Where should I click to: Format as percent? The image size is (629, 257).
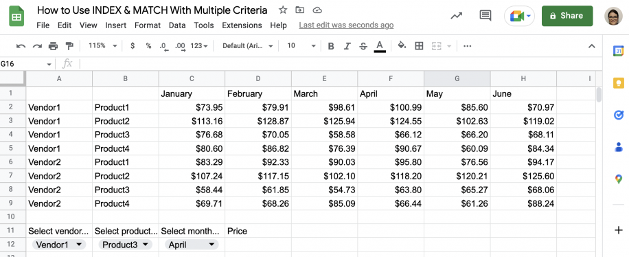pyautogui.click(x=148, y=46)
